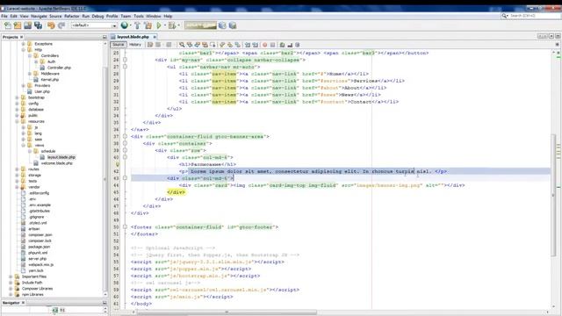Expand the bootstrap folder
Image resolution: width=562 pixels, height=316 pixels.
17,97
